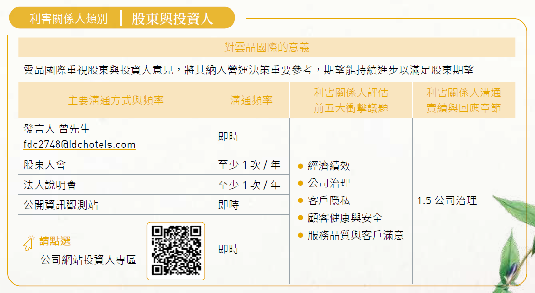This screenshot has width=535, height=293.
Task: Click the QR code image
Action: point(176,251)
